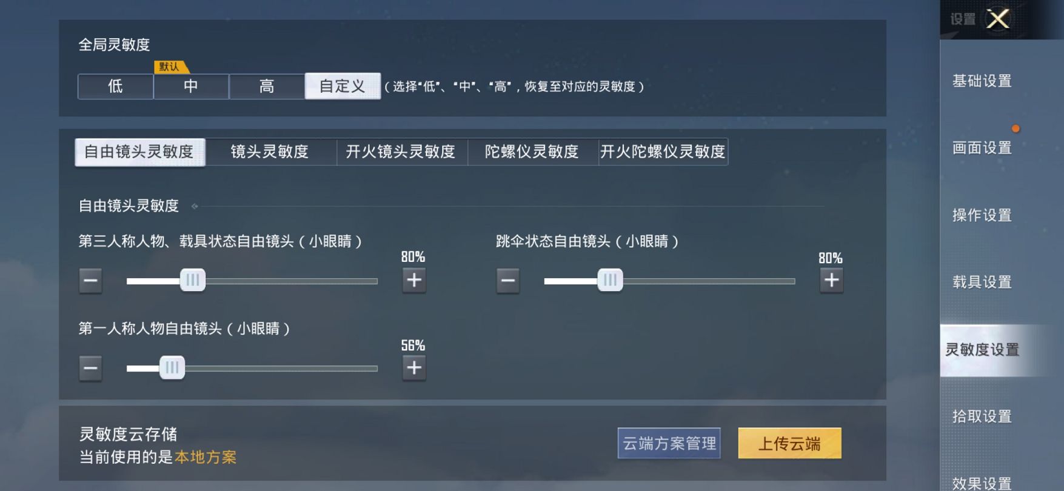
Task: Choose the 高 global sensitivity preset
Action: coord(267,87)
